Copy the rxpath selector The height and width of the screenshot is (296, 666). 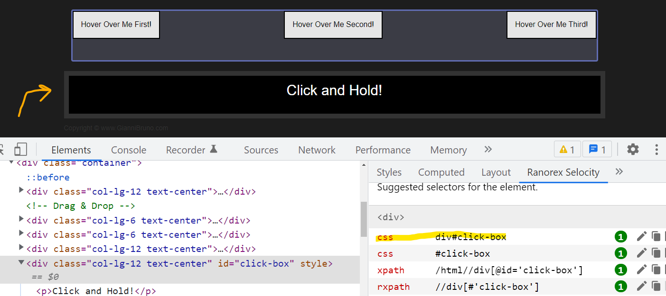656,287
